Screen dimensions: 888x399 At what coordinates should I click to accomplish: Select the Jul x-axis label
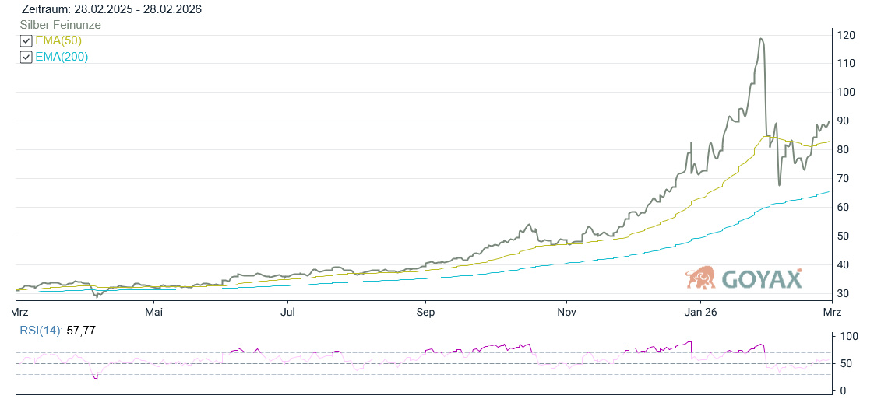(288, 312)
